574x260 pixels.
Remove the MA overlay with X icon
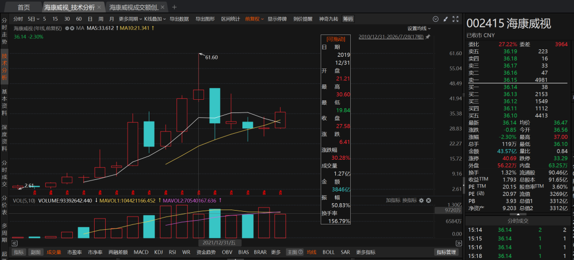click(72, 28)
